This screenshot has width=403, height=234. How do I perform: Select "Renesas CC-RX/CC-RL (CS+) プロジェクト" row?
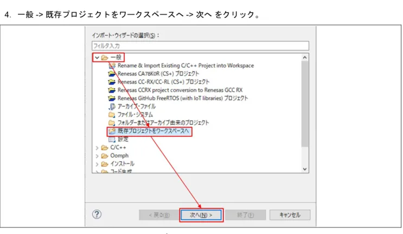163,82
